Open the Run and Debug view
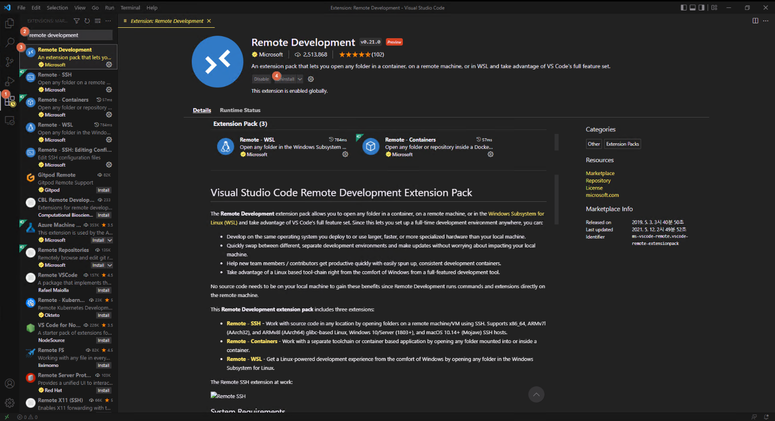This screenshot has height=421, width=775. (9, 82)
